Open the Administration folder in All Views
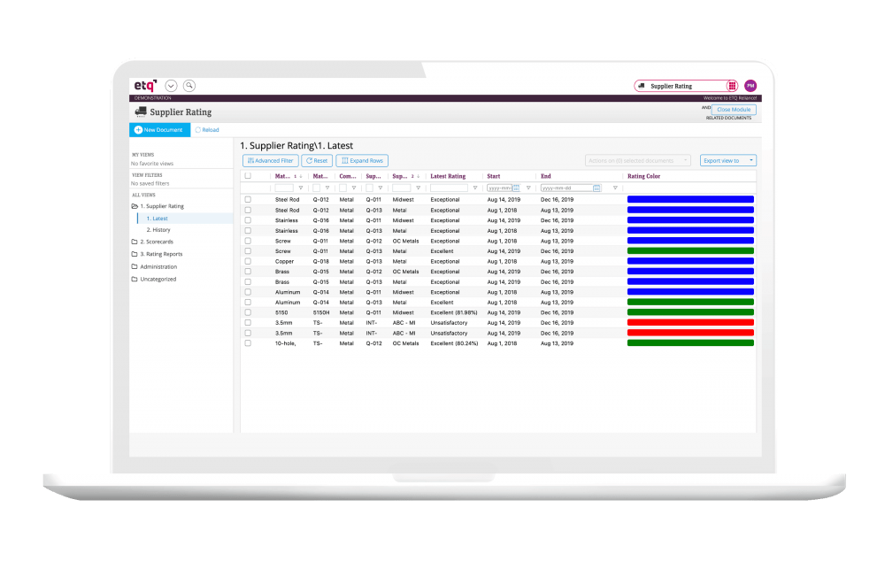885x561 pixels. tap(158, 266)
